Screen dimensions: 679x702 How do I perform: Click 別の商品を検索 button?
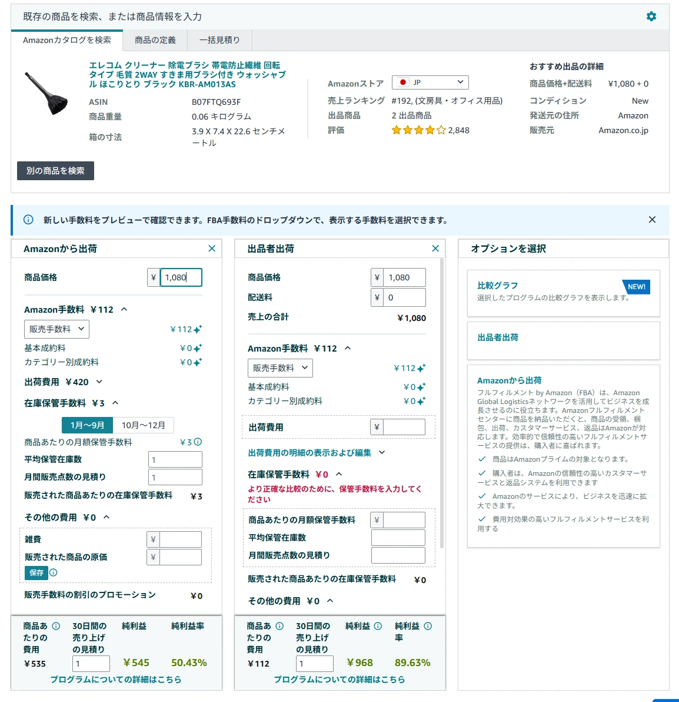point(55,171)
